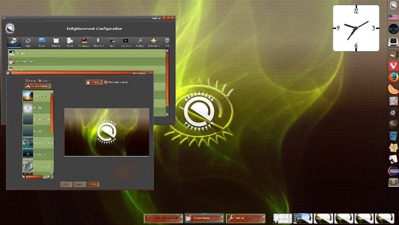Screen dimensions: 399x225
Task: Click Go up a Directory button
Action: (38, 86)
